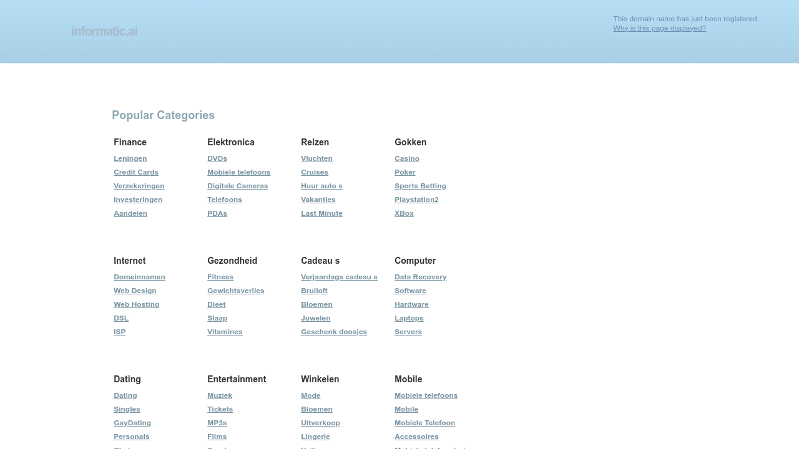Open the GayDating link under Dating
The image size is (799, 449).
132,423
